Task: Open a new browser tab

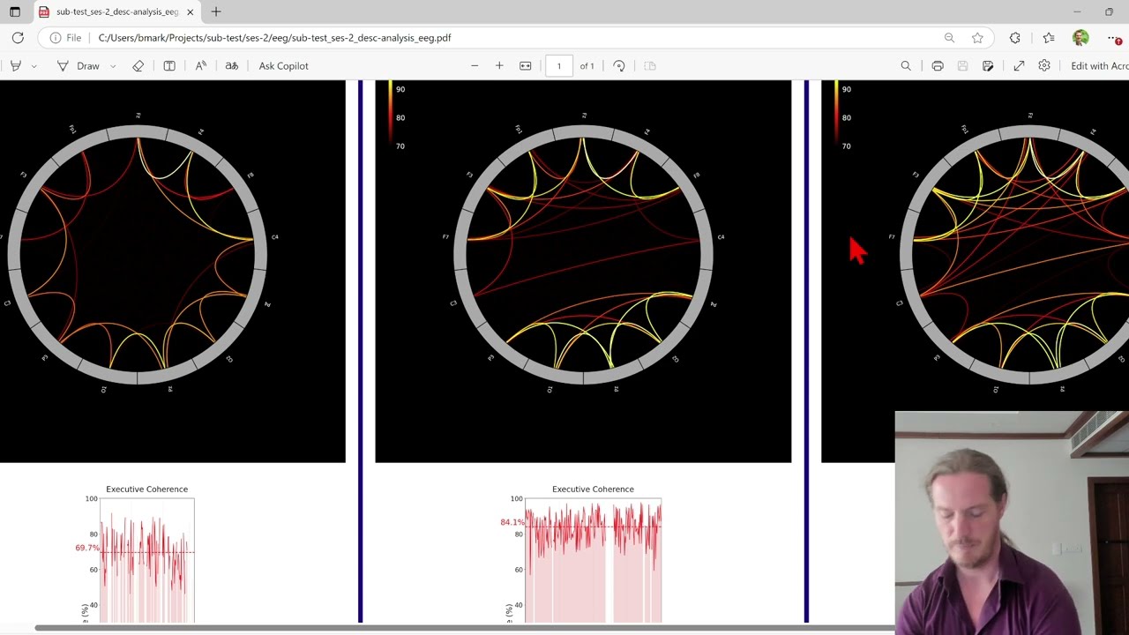Action: pyautogui.click(x=216, y=12)
